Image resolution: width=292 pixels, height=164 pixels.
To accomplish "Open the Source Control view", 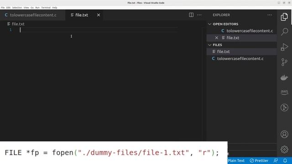I will (284, 62).
